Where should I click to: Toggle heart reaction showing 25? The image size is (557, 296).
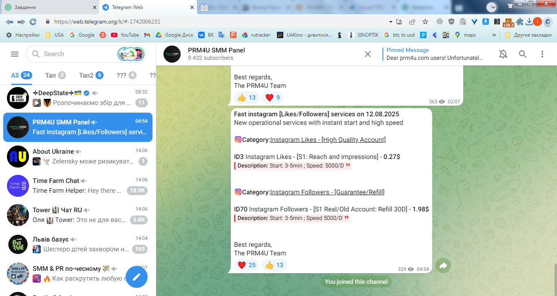pyautogui.click(x=246, y=265)
